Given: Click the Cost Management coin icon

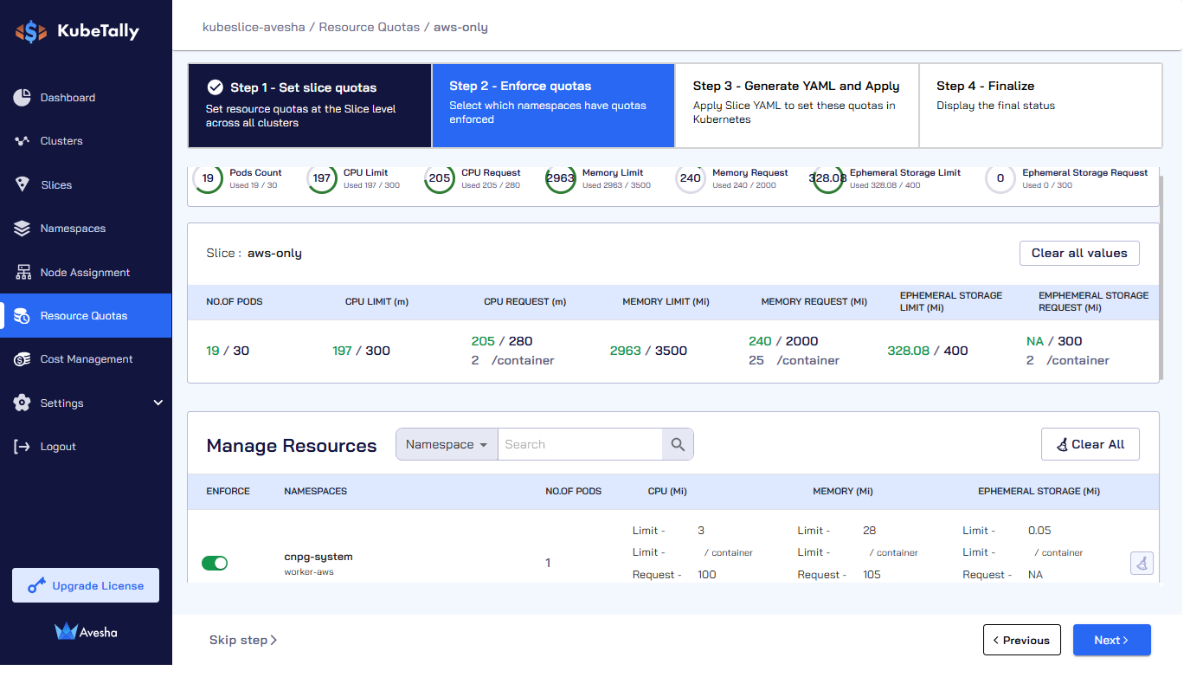Looking at the screenshot, I should 23,359.
